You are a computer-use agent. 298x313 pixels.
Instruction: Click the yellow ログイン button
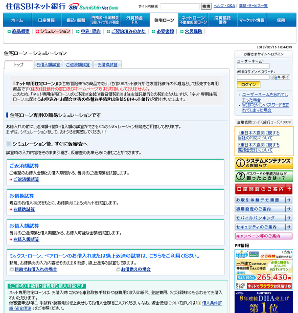pos(249,85)
